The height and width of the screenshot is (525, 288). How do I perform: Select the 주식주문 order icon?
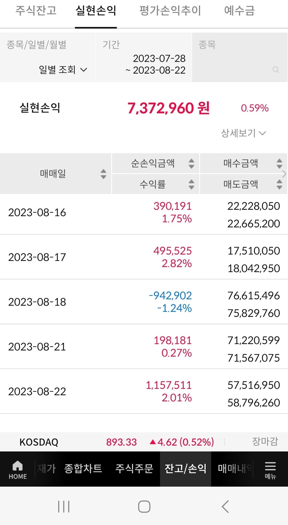(134, 468)
